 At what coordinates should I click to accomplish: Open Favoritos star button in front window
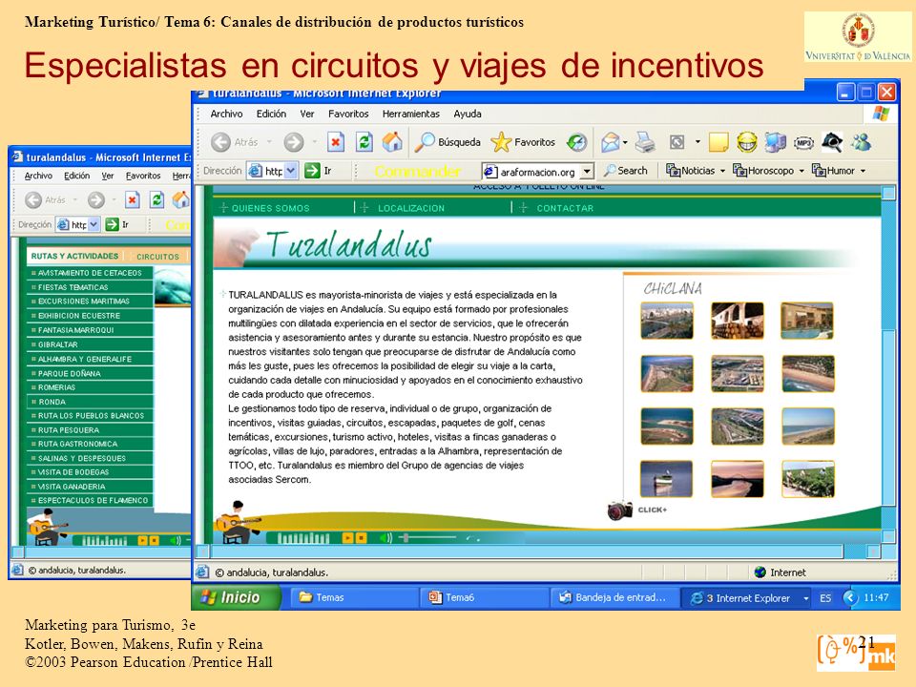[x=523, y=142]
